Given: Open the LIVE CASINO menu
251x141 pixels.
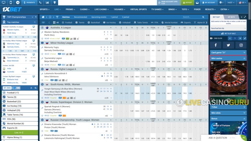Looking at the screenshot, I should [101, 9].
